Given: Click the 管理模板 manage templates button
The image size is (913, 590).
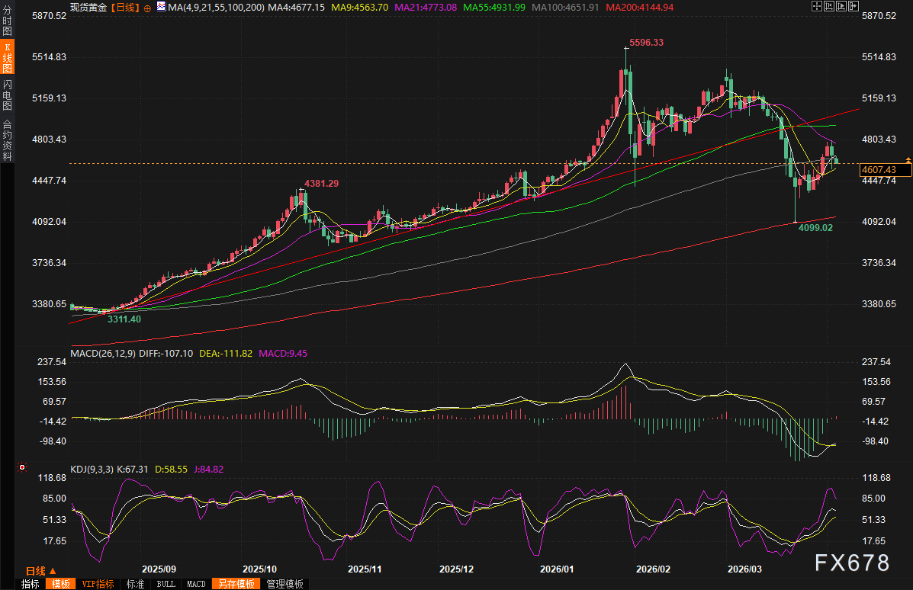Looking at the screenshot, I should [285, 584].
